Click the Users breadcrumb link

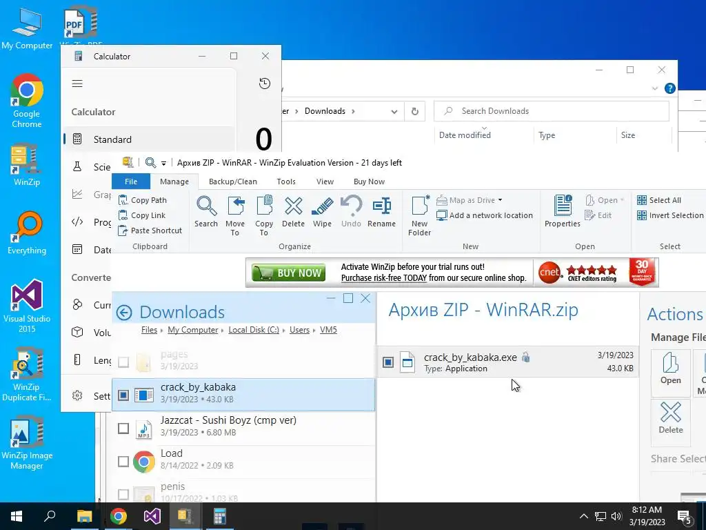pos(299,330)
